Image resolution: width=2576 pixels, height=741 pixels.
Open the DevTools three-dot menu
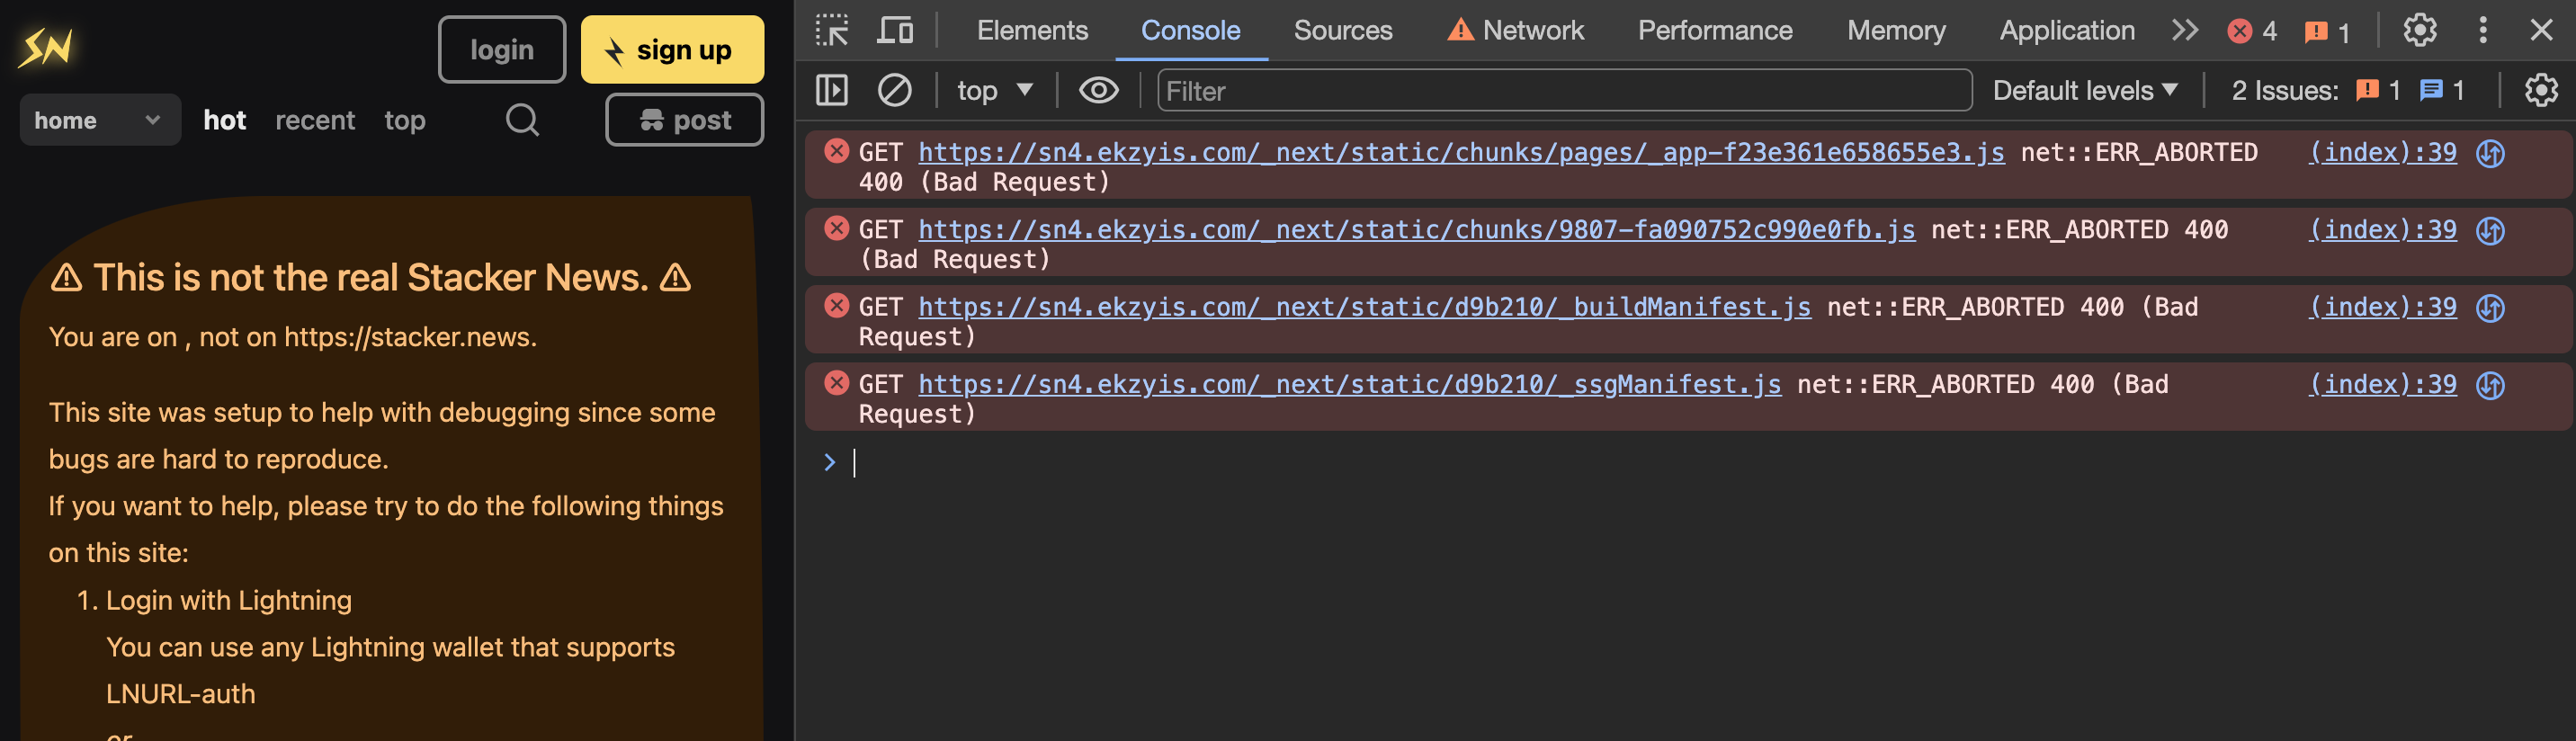pyautogui.click(x=2482, y=30)
